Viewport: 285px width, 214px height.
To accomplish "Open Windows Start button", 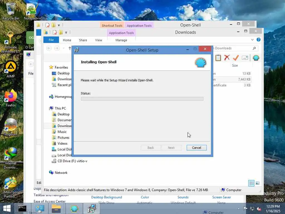I will (7, 208).
